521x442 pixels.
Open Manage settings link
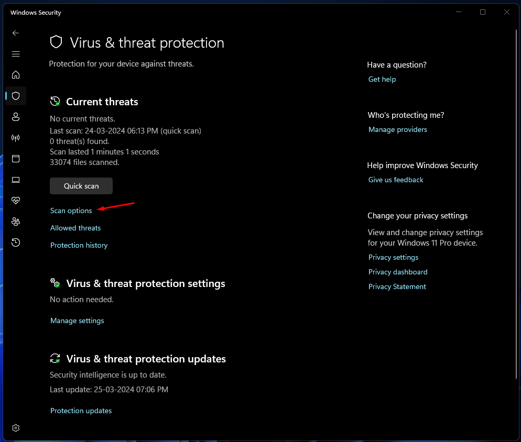click(77, 321)
